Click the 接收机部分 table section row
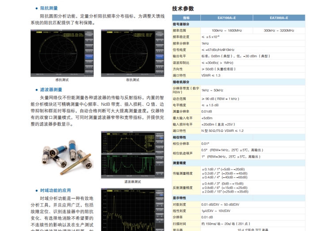Image resolution: width=336 pixels, height=231 pixels. pos(181,82)
